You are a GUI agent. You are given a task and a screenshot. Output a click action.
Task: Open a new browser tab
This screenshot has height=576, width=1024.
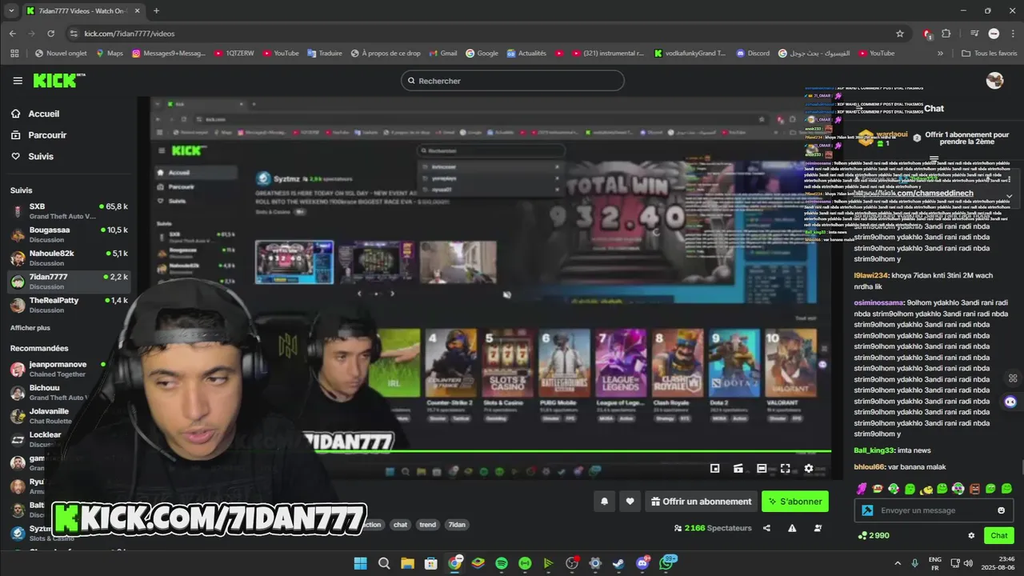click(x=156, y=10)
